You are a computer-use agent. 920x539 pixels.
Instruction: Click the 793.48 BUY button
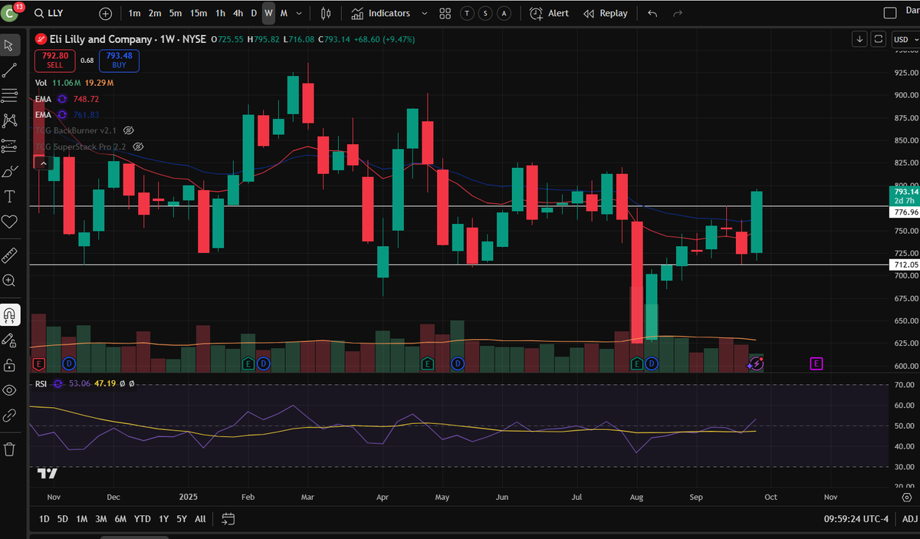click(x=119, y=61)
